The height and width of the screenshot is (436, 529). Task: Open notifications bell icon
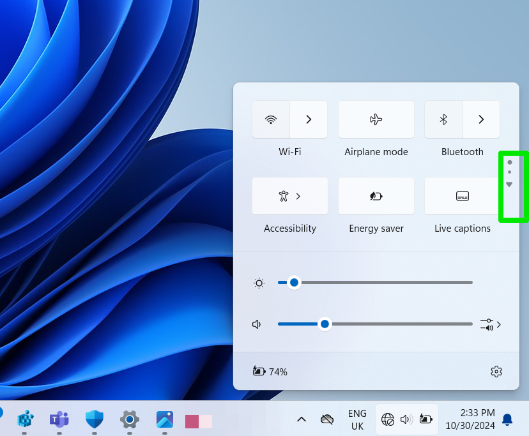coord(507,419)
